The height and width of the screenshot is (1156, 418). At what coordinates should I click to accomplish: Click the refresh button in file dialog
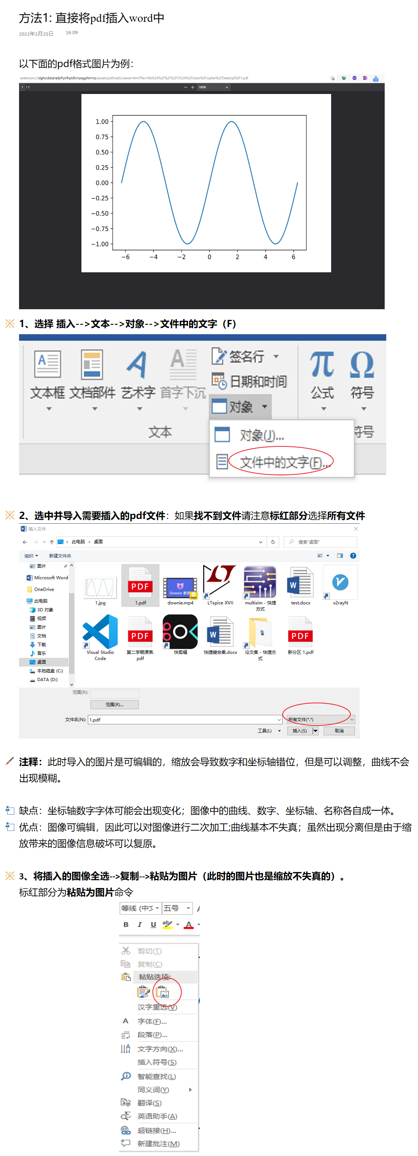(272, 542)
